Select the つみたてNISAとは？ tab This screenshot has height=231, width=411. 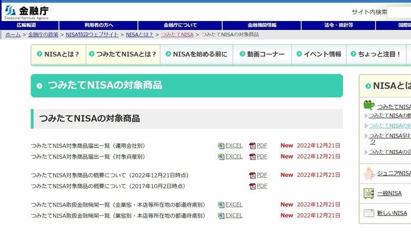tap(123, 54)
